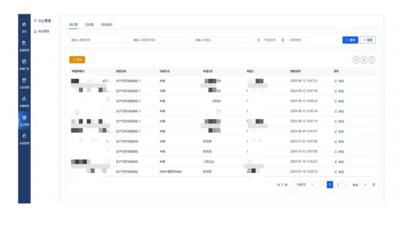Focus the 前往 page number input

pos(365,185)
